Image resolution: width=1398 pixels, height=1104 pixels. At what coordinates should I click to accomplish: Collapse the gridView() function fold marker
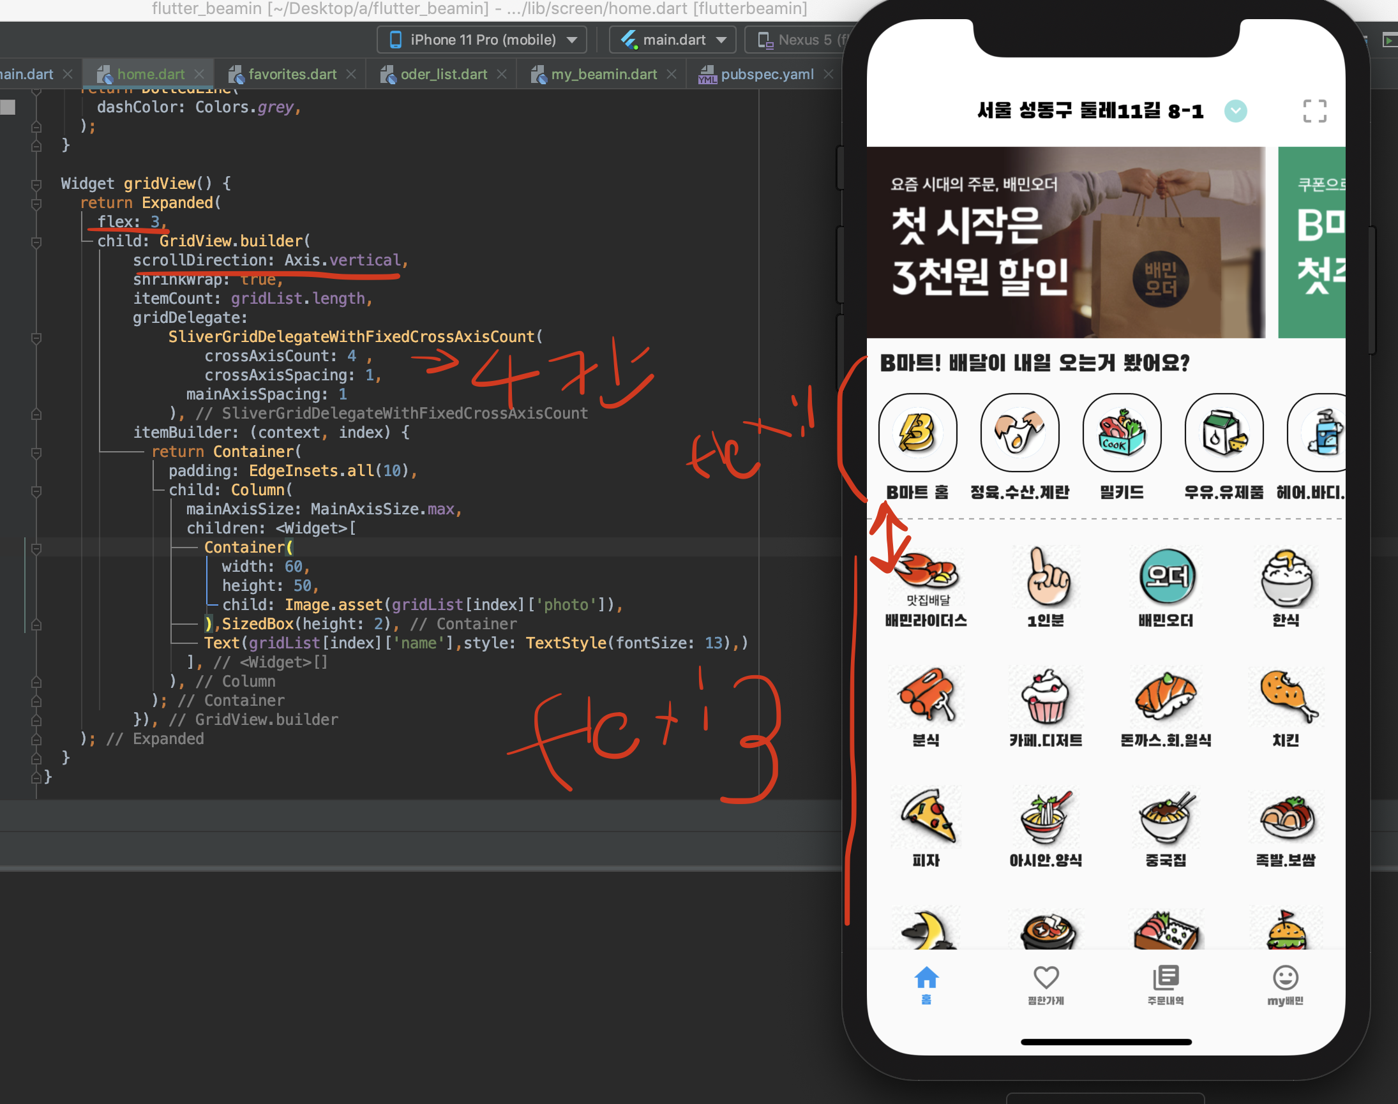tap(36, 184)
